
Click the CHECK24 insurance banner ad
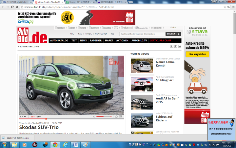pos(76,17)
